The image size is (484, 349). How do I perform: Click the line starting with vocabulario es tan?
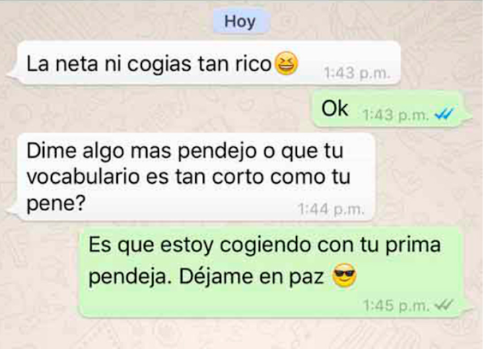pyautogui.click(x=188, y=177)
